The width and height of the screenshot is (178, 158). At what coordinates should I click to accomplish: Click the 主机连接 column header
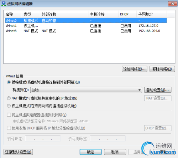tap(103, 14)
